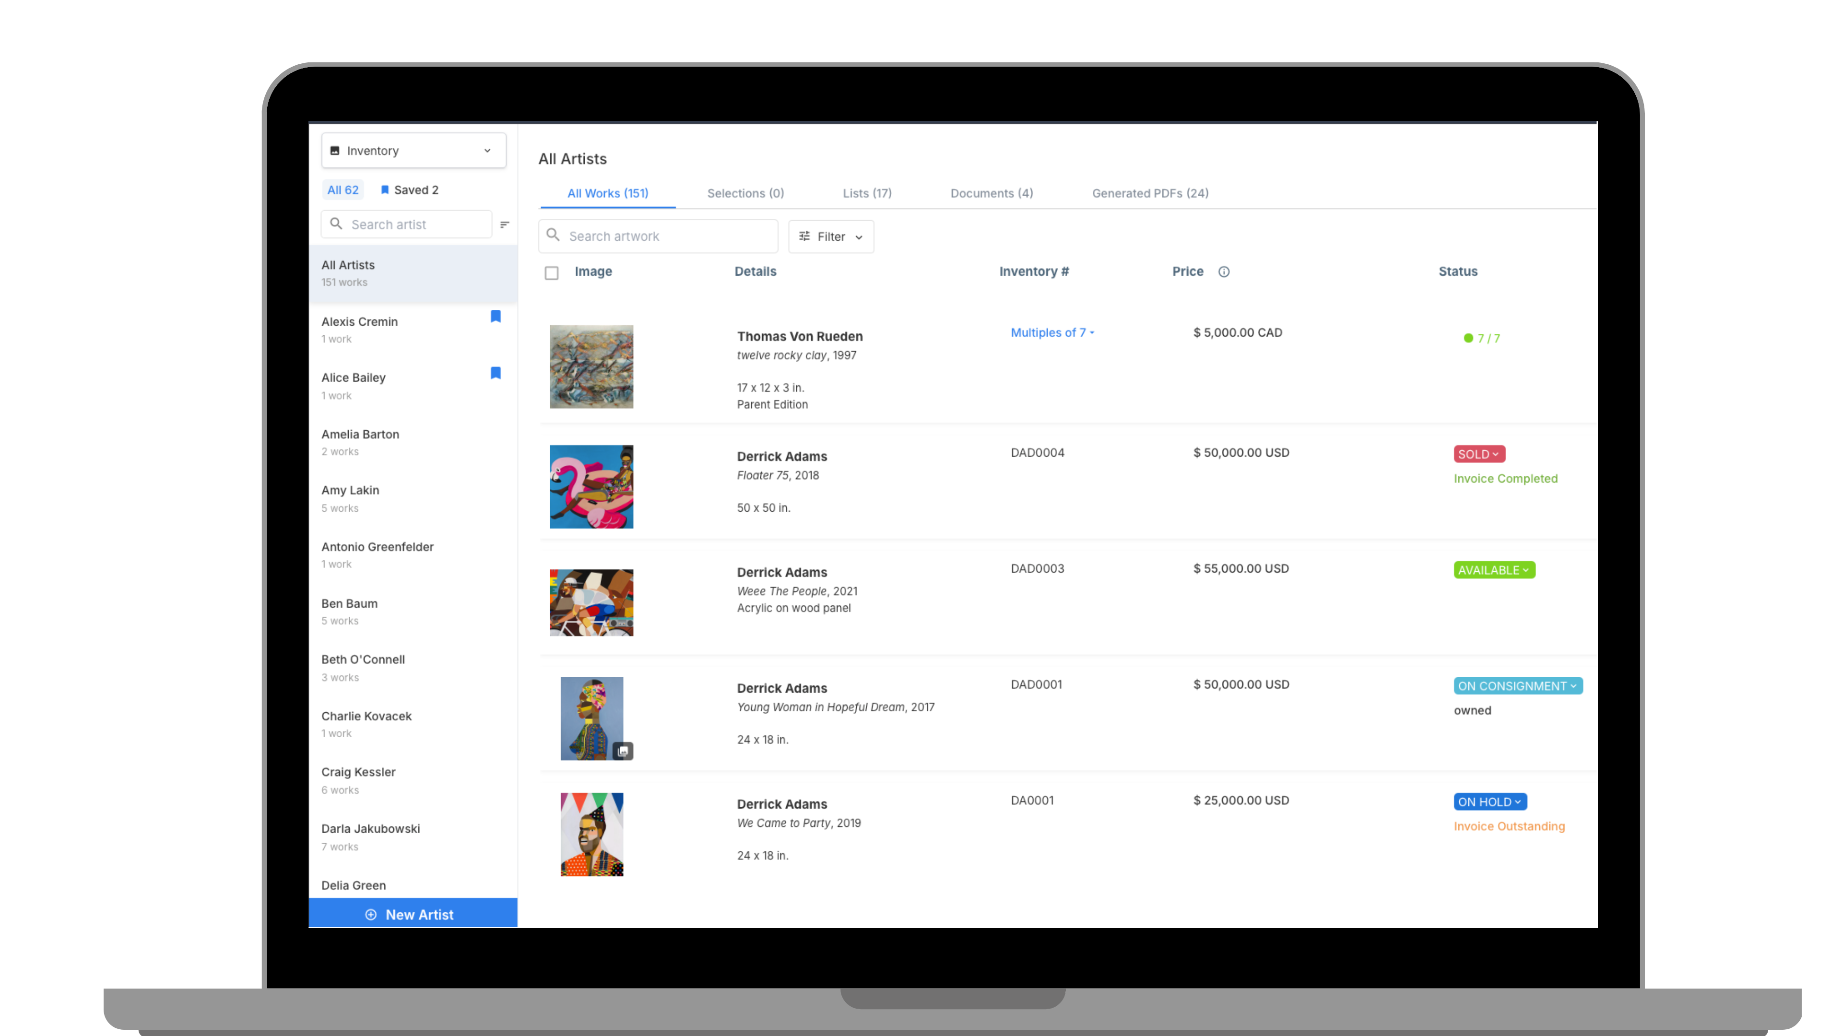Open the SOLD status dropdown
The height and width of the screenshot is (1036, 1842).
[1478, 454]
